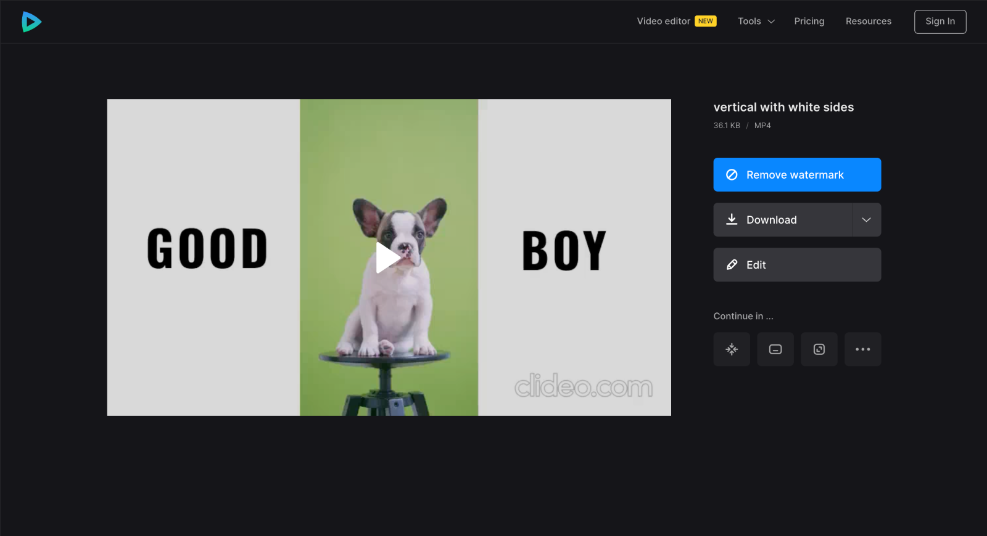Screen dimensions: 987x536
Task: Go to the Pricing page
Action: point(809,21)
